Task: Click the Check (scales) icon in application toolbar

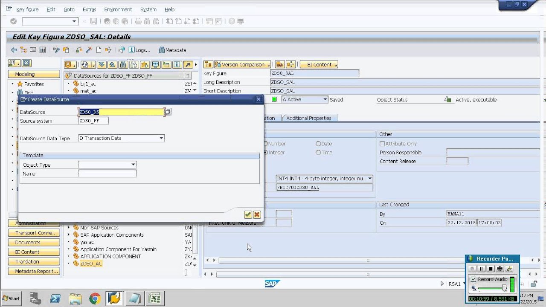Action: coord(79,50)
